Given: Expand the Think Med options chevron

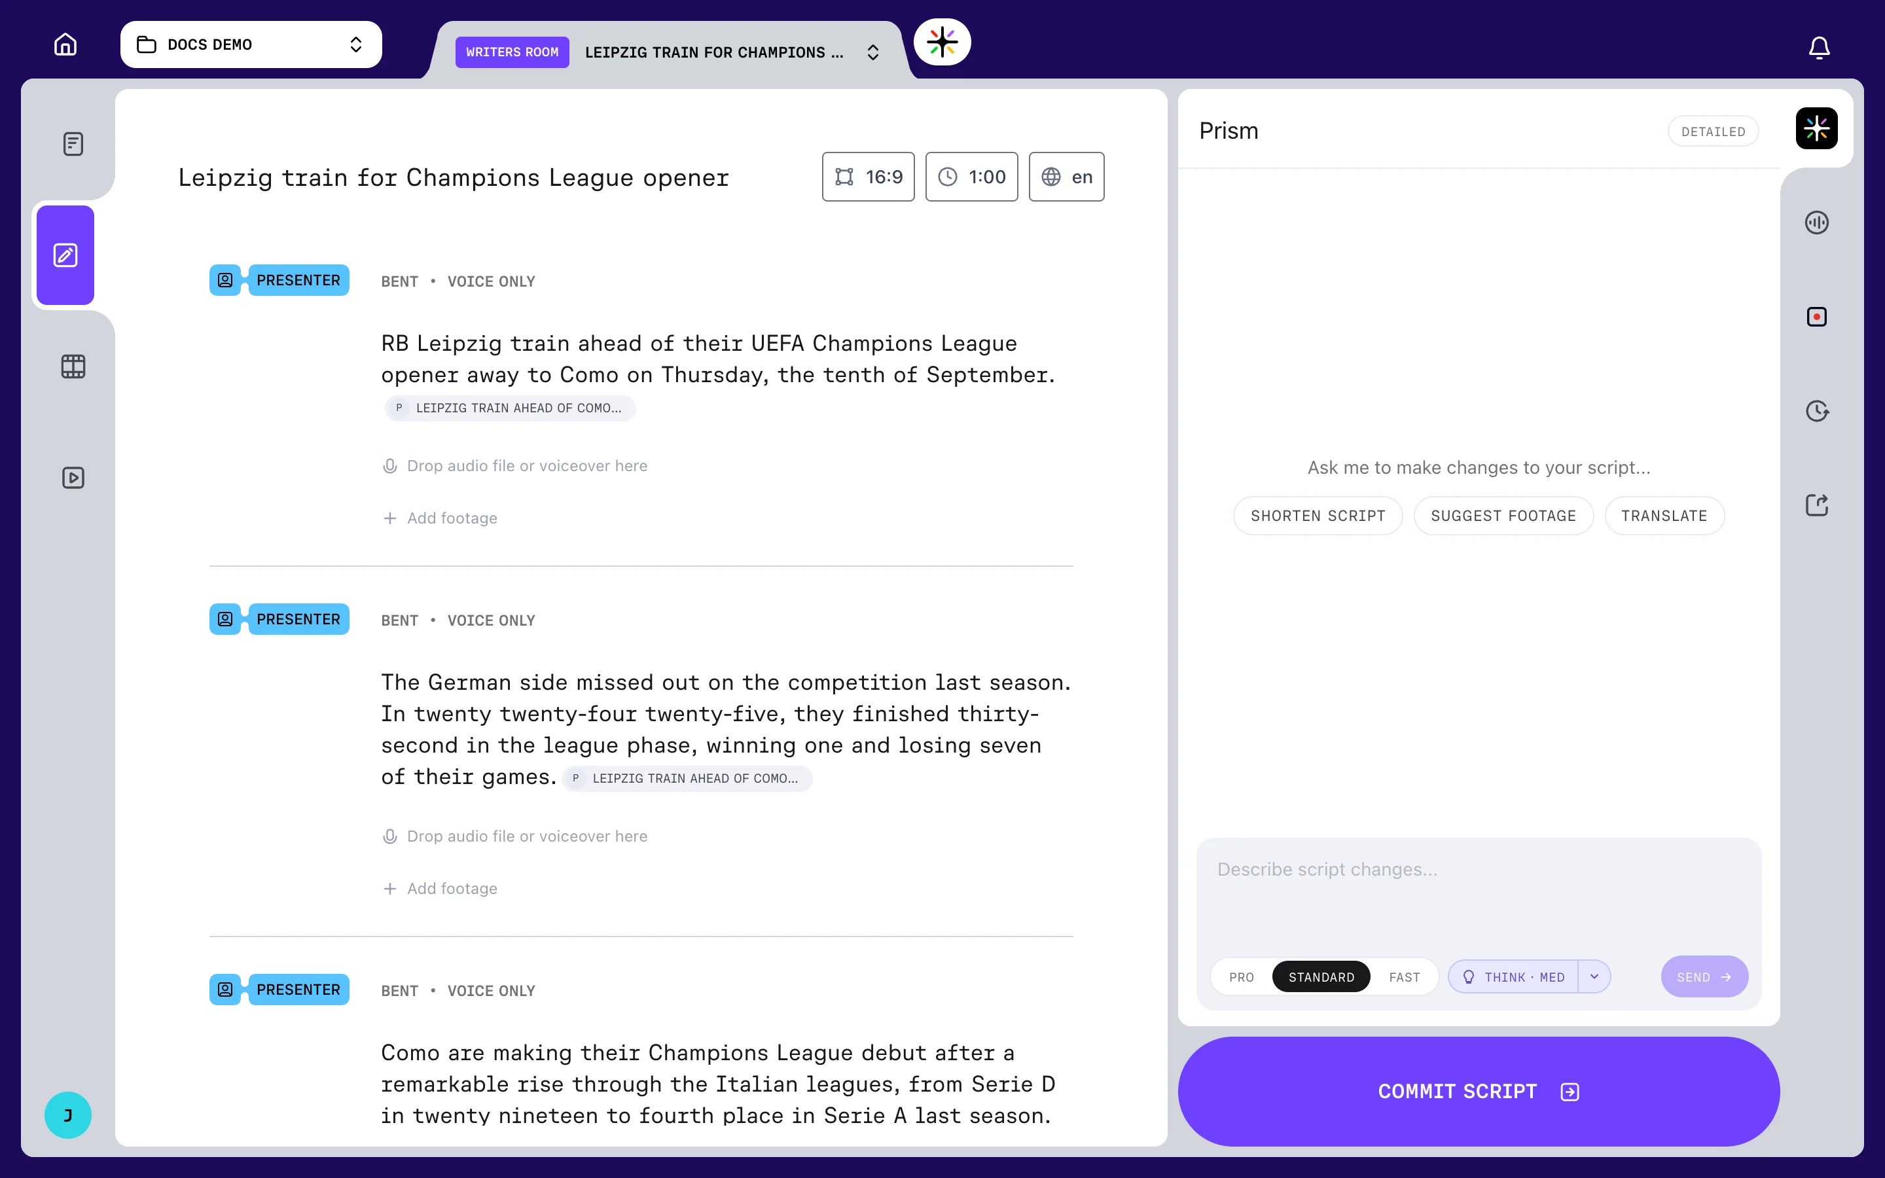Looking at the screenshot, I should point(1594,977).
